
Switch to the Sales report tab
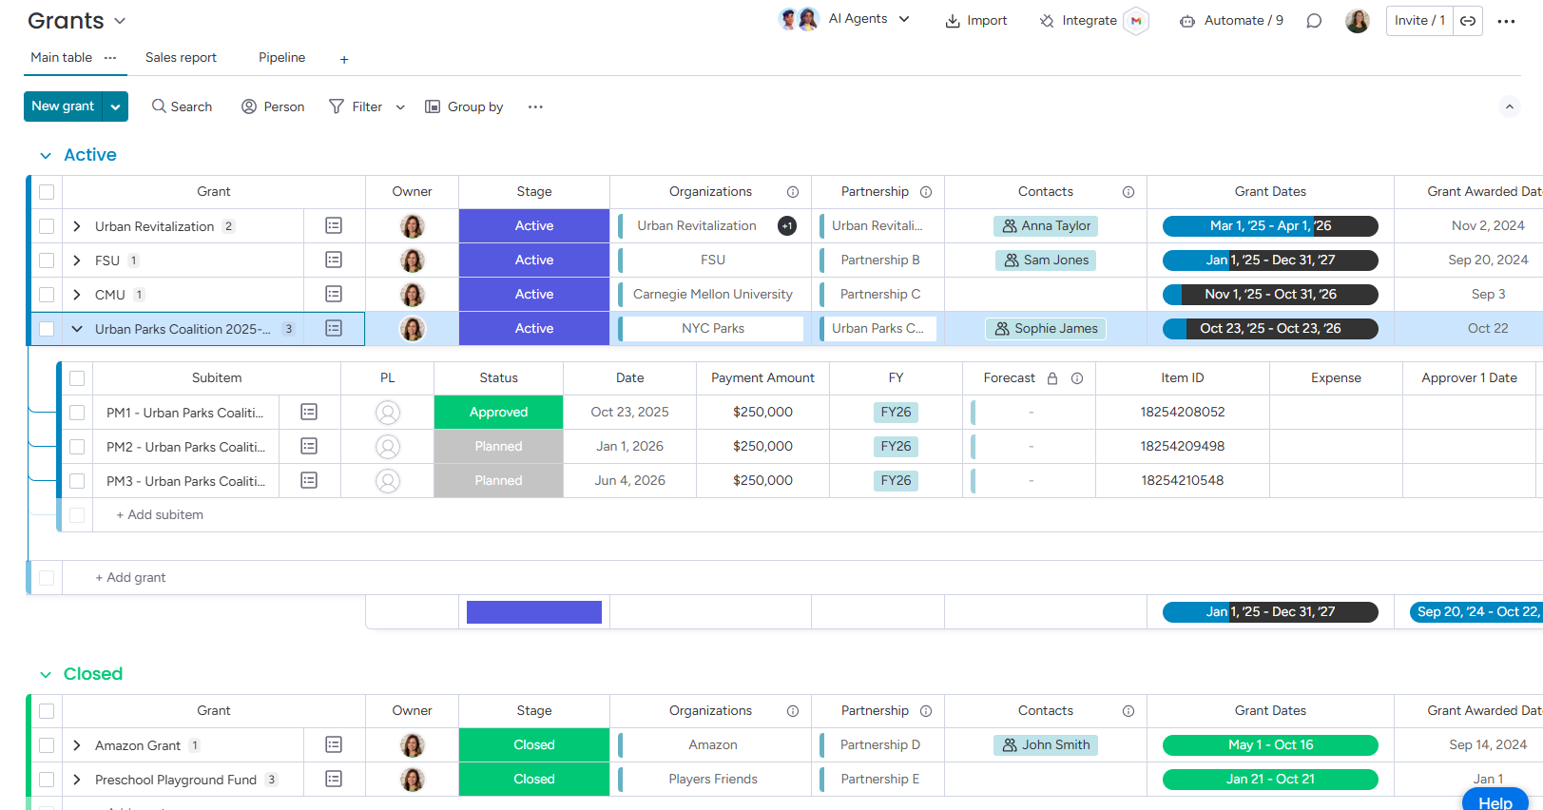tap(181, 58)
